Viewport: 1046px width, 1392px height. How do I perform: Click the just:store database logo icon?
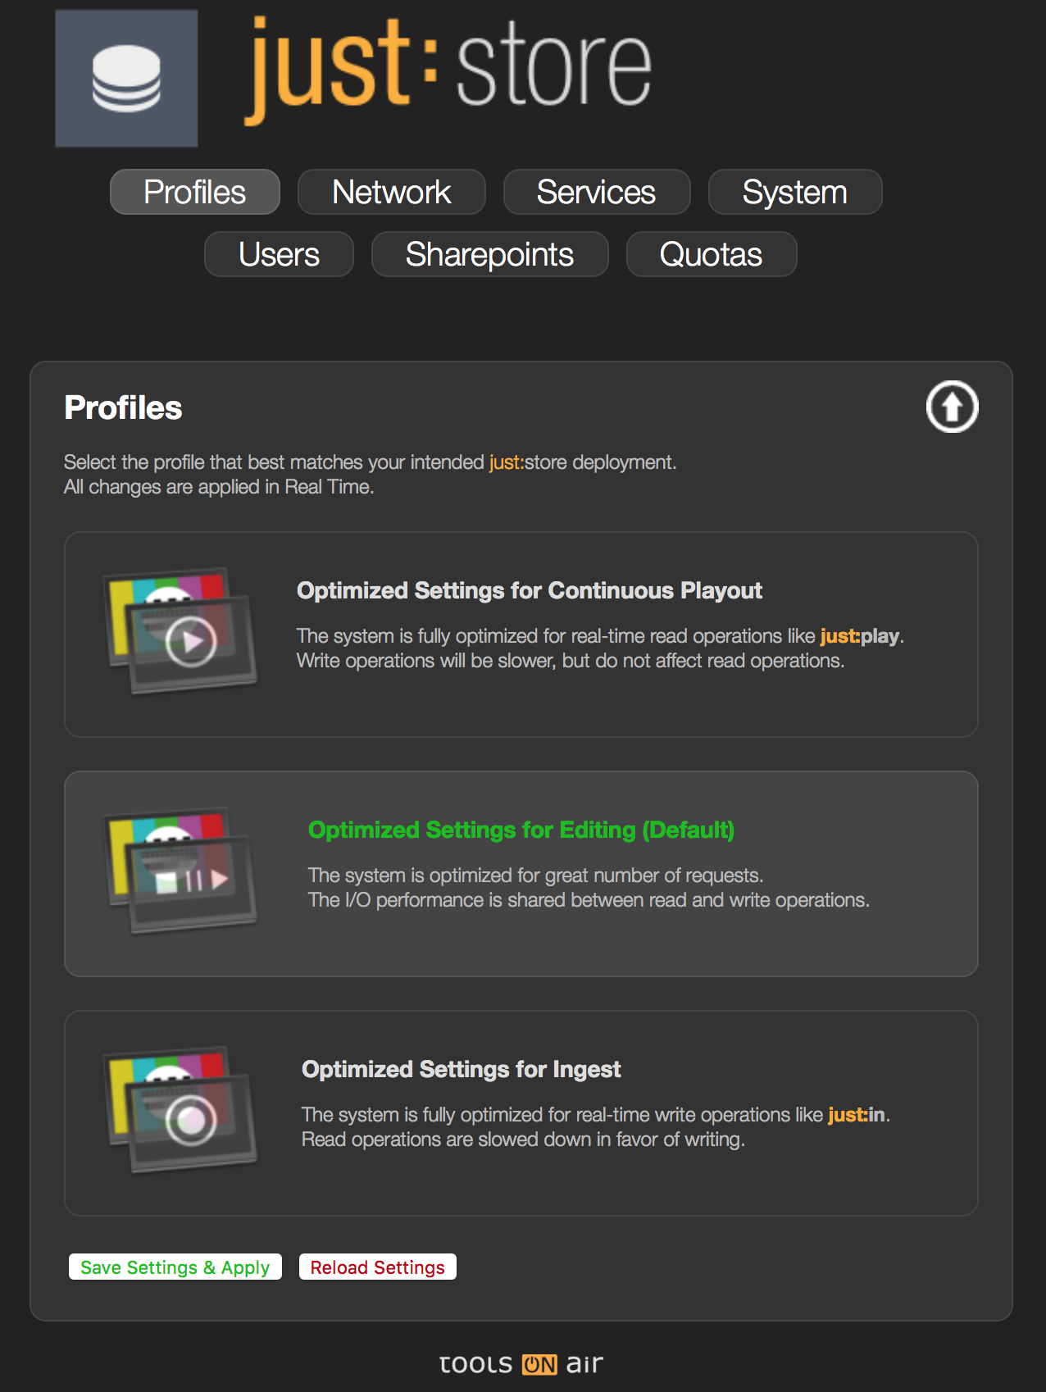(126, 79)
